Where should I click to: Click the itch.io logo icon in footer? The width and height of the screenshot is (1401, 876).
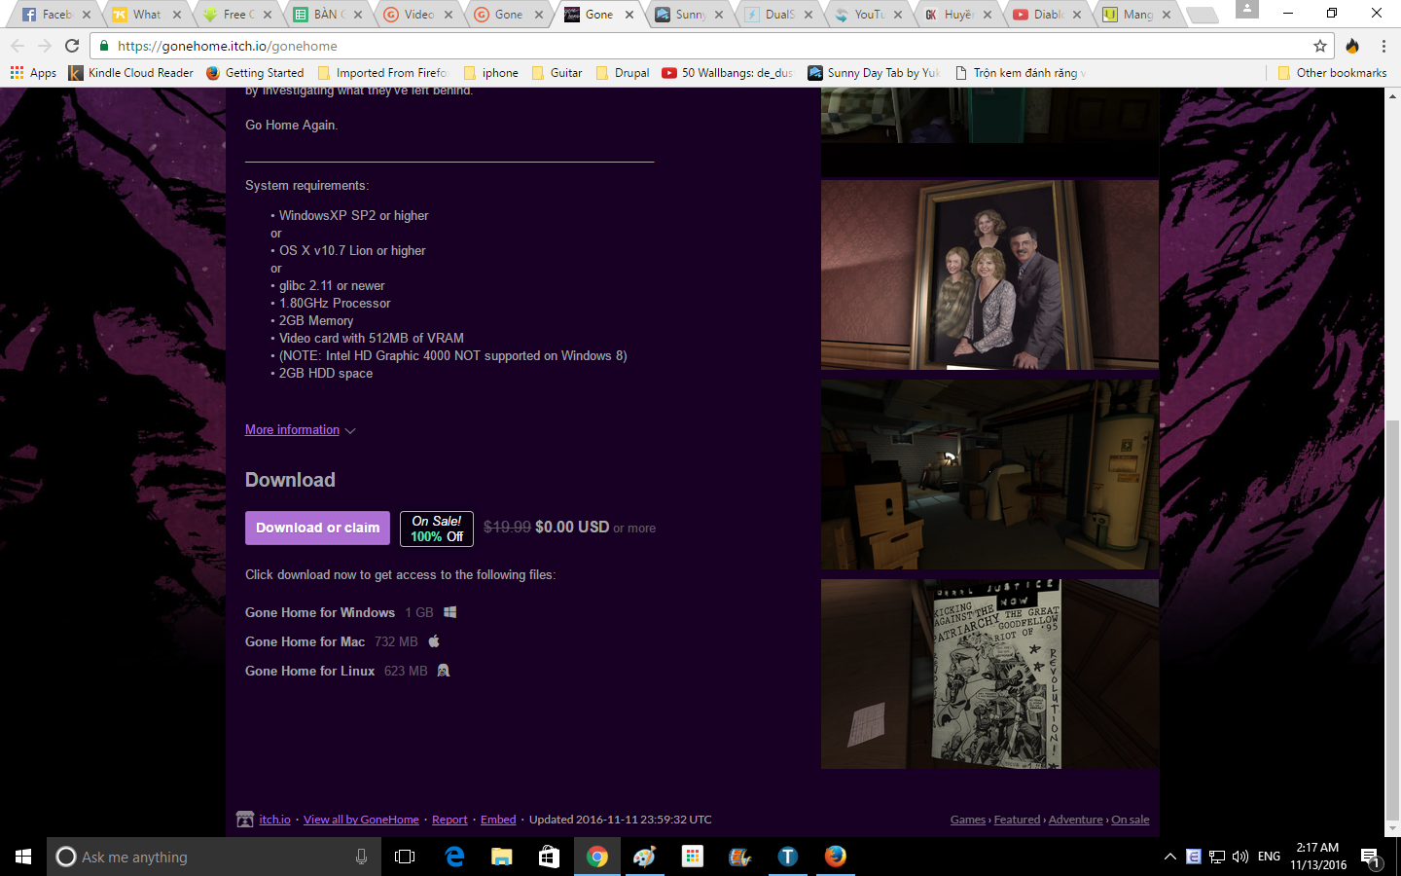click(x=245, y=820)
